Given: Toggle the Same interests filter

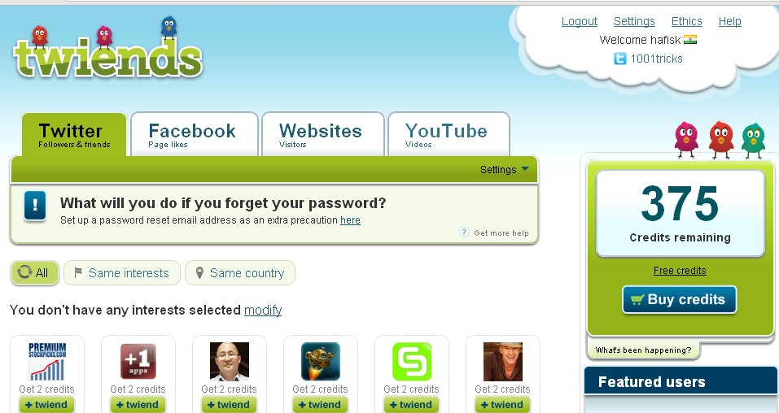Looking at the screenshot, I should (x=122, y=273).
